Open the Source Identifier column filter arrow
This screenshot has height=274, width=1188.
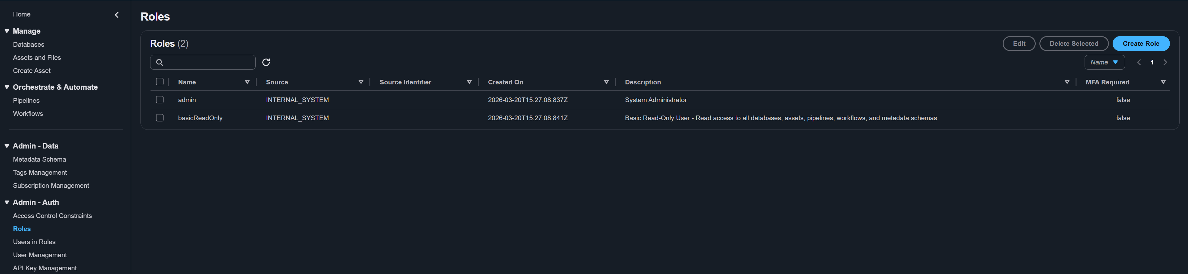tap(469, 82)
